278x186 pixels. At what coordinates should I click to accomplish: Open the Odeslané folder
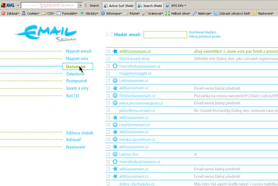pyautogui.click(x=75, y=74)
